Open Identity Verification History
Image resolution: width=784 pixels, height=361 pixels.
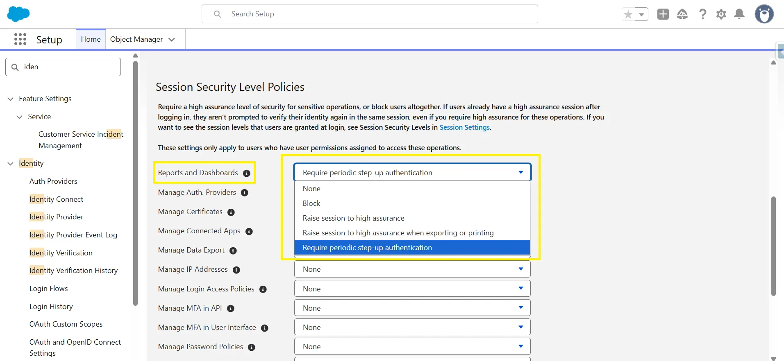(x=73, y=271)
